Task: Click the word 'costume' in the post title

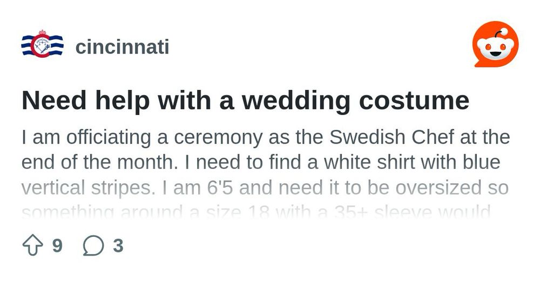Action: tap(414, 101)
